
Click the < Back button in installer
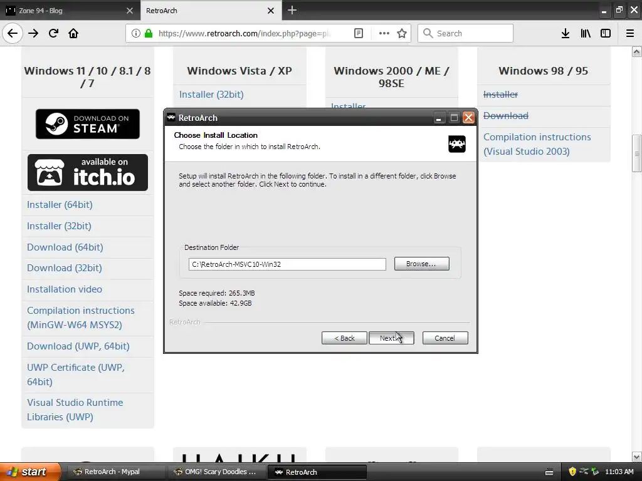(344, 338)
